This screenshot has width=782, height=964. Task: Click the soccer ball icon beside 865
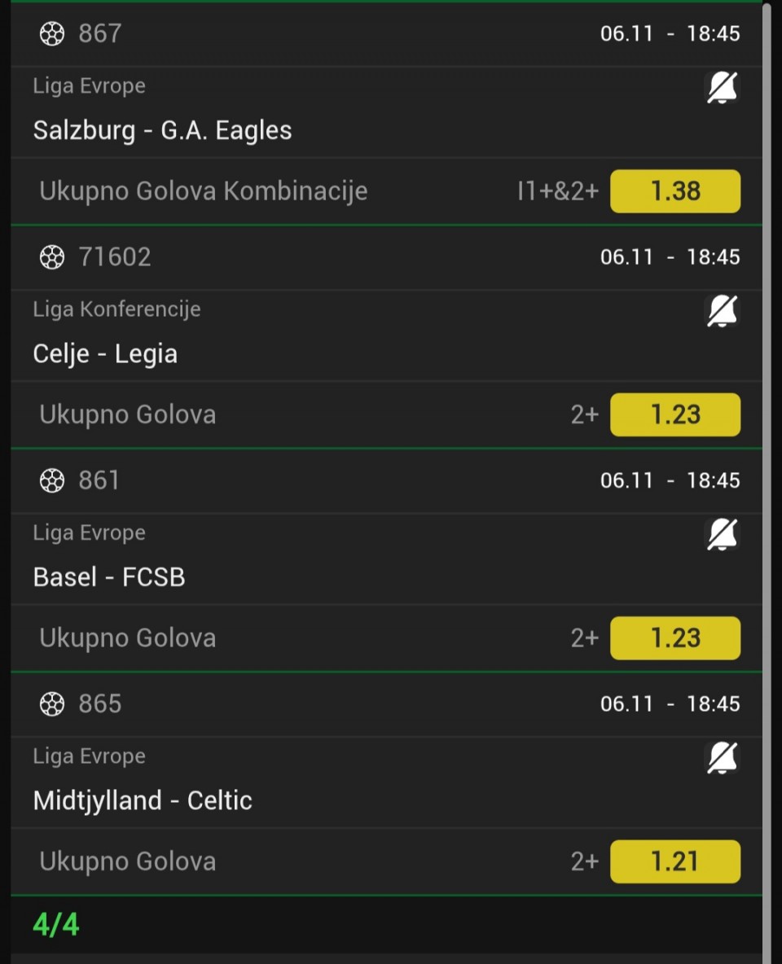click(x=52, y=703)
